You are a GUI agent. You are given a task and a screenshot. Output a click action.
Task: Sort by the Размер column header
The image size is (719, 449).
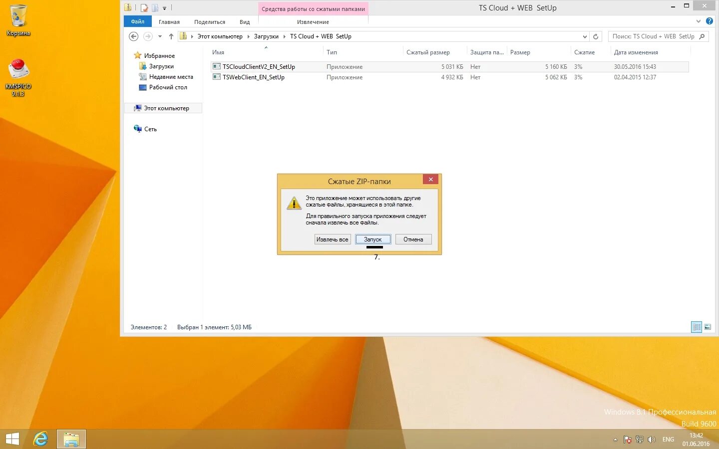point(520,52)
